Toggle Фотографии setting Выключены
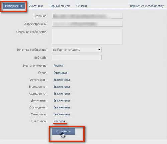Screen dimensions: 167x144 point(62,80)
